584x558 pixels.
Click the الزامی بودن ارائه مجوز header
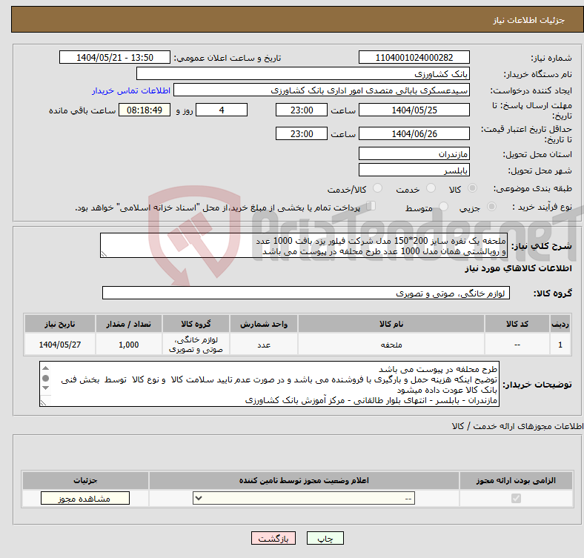[516, 480]
